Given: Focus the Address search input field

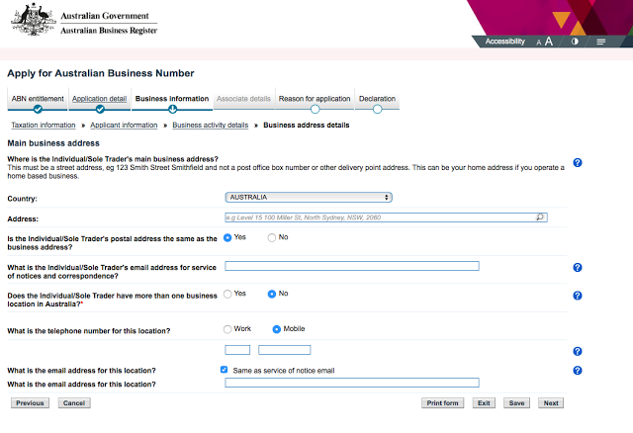Looking at the screenshot, I should click(x=386, y=217).
